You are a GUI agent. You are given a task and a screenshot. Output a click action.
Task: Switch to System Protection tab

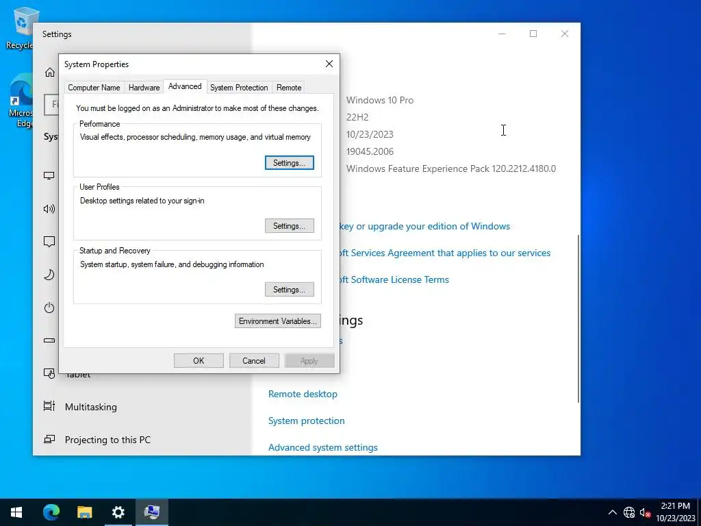click(x=239, y=88)
